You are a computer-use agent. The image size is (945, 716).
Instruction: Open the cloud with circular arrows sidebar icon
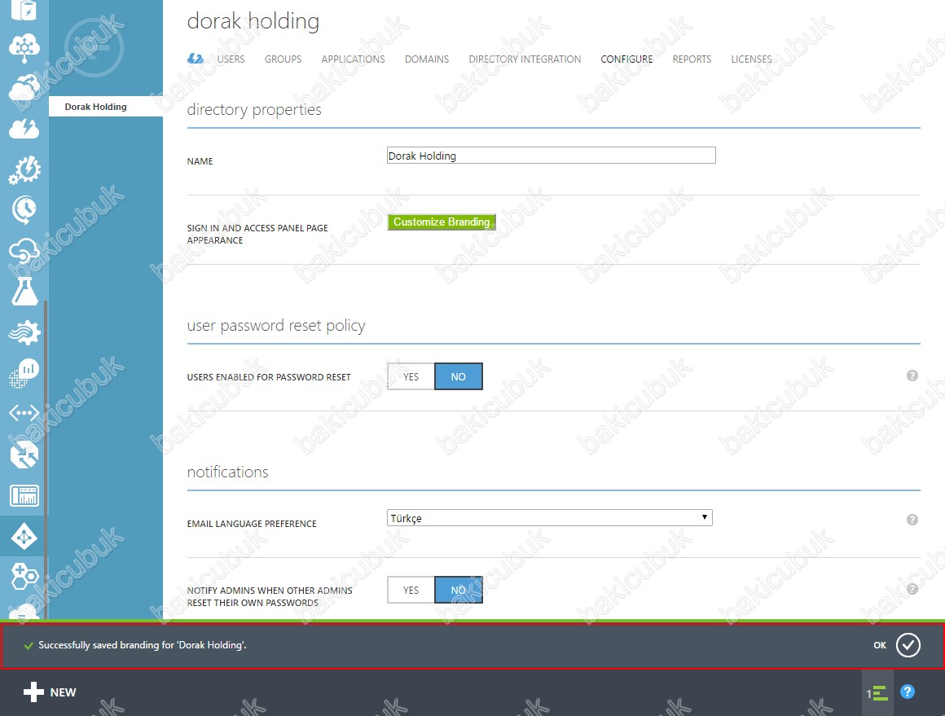24,88
